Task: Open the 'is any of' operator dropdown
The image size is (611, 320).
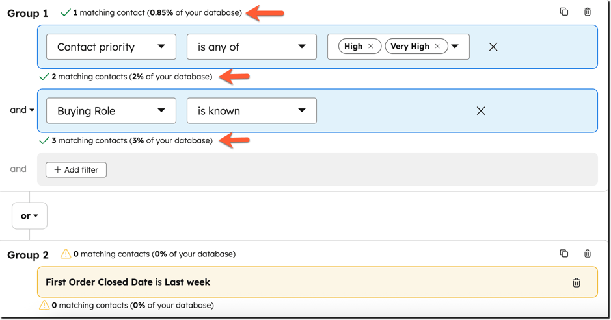Action: [251, 47]
